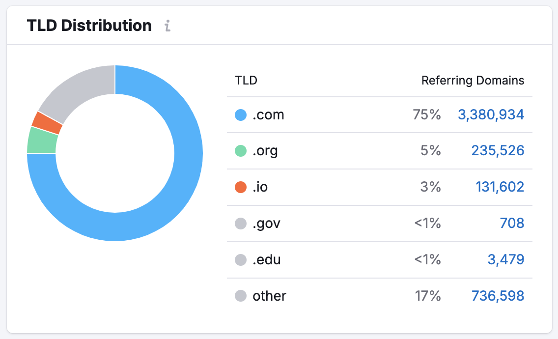The width and height of the screenshot is (558, 339).
Task: Click the info icon beside TLD Distribution
Action: tap(167, 27)
